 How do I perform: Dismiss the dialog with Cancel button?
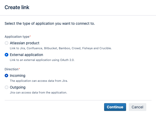[x=137, y=107]
